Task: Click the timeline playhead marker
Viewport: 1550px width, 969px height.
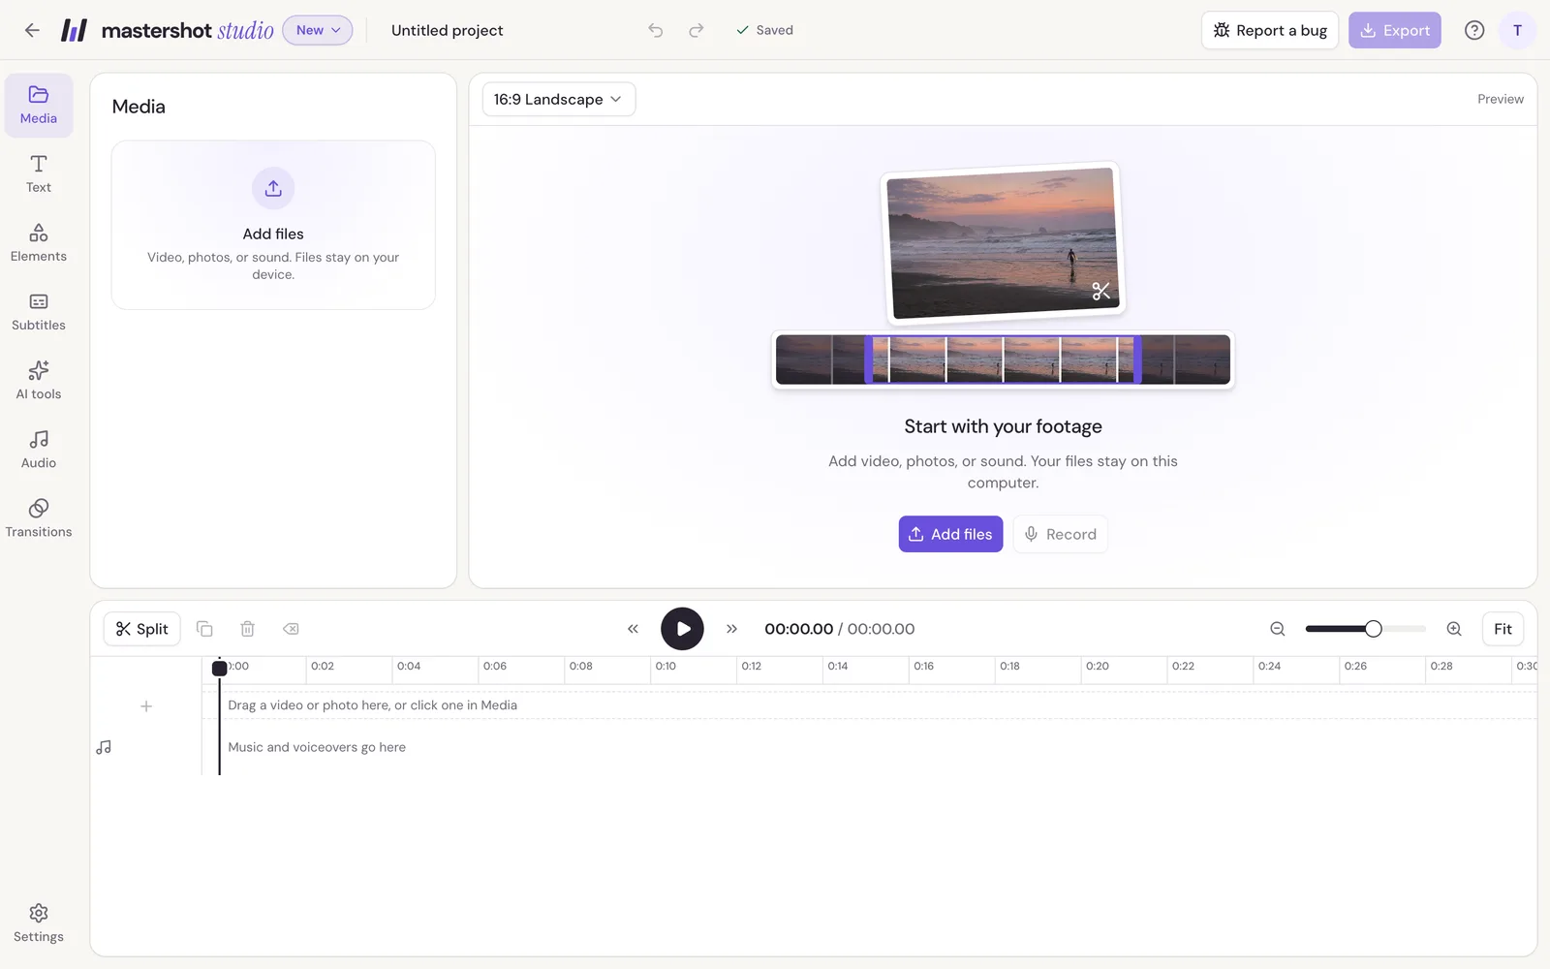Action: [220, 668]
